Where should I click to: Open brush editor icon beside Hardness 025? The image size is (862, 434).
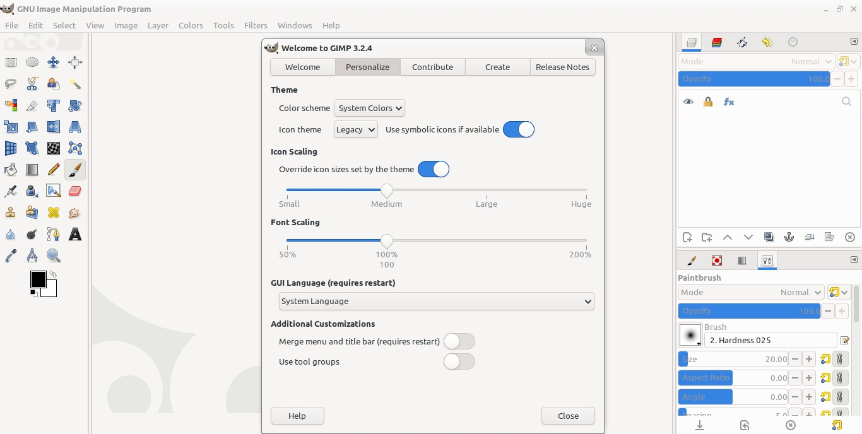[846, 341]
